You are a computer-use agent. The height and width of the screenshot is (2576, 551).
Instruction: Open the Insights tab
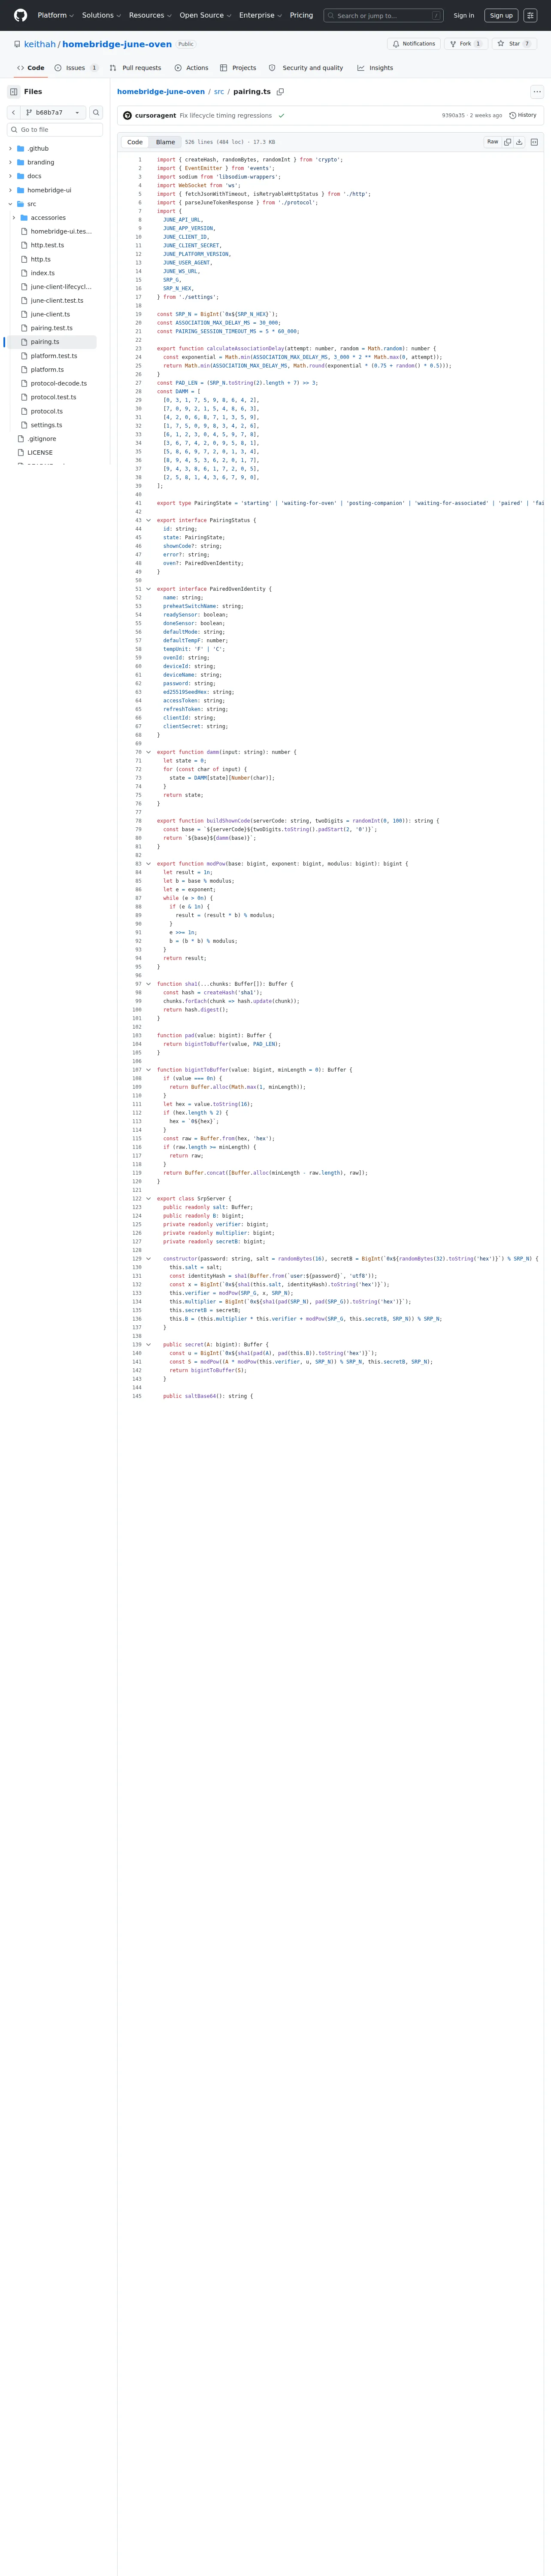click(375, 68)
